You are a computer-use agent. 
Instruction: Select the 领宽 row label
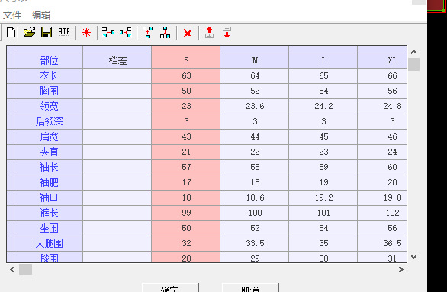[49, 106]
